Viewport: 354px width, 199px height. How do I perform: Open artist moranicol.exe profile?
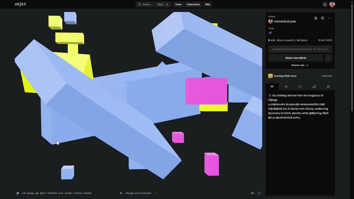(x=285, y=21)
